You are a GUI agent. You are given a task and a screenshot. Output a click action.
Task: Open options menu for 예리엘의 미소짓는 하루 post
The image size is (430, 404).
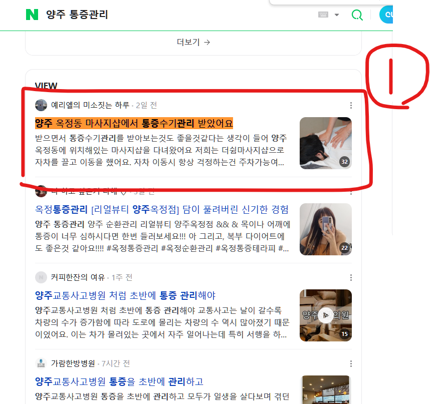coord(351,106)
